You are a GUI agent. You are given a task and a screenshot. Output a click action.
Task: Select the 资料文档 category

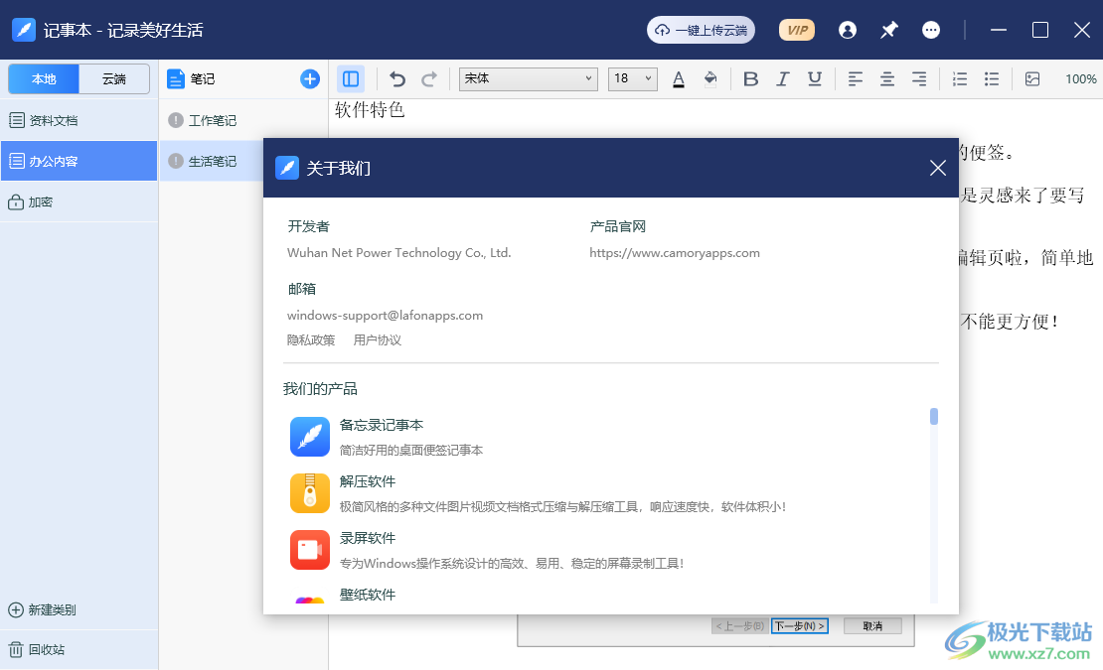click(79, 121)
